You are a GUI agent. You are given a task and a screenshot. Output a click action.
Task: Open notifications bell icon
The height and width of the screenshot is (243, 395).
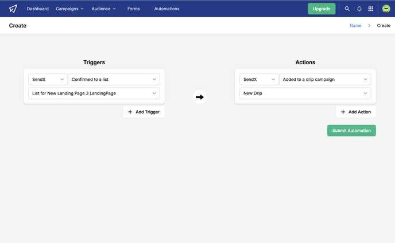(x=359, y=9)
